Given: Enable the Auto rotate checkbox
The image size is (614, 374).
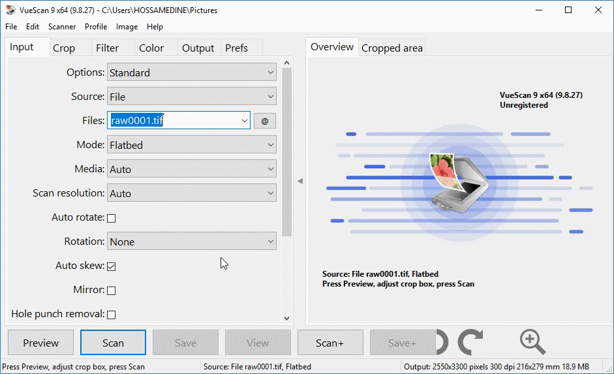Looking at the screenshot, I should pyautogui.click(x=112, y=218).
